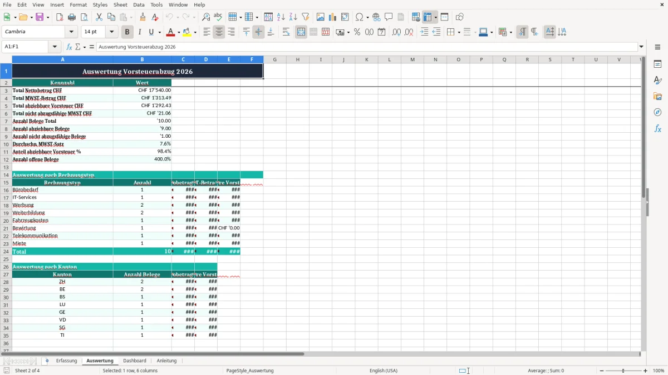Expand the Name Box dropdown
The height and width of the screenshot is (375, 668).
[x=55, y=47]
